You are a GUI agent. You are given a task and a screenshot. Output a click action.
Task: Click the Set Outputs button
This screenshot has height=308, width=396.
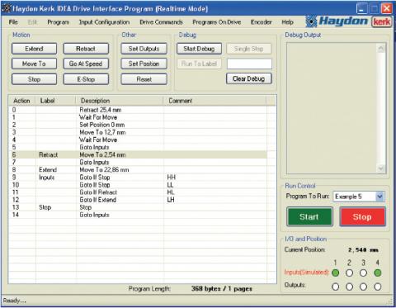[x=144, y=49]
